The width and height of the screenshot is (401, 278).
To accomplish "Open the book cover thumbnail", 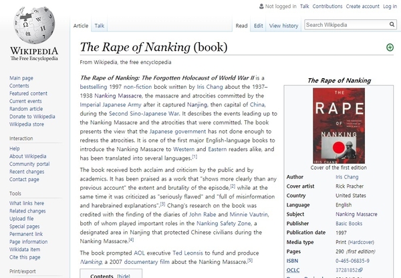I will pos(339,126).
